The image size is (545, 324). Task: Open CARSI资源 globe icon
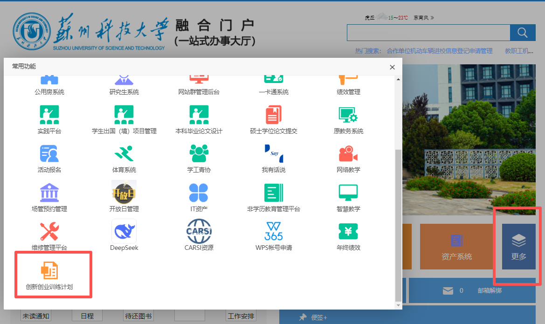(199, 231)
